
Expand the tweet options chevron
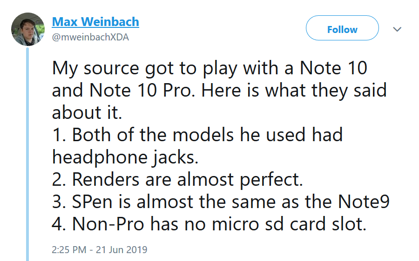pos(398,29)
